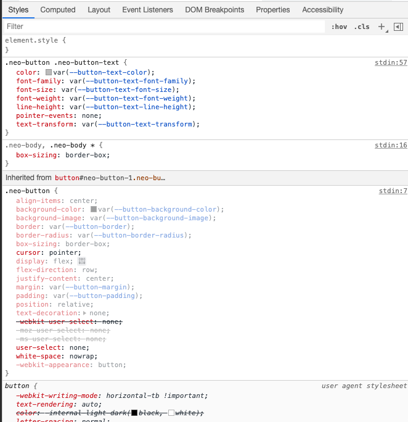The width and height of the screenshot is (408, 422).
Task: Toggle the :hov element state panel
Action: click(339, 27)
